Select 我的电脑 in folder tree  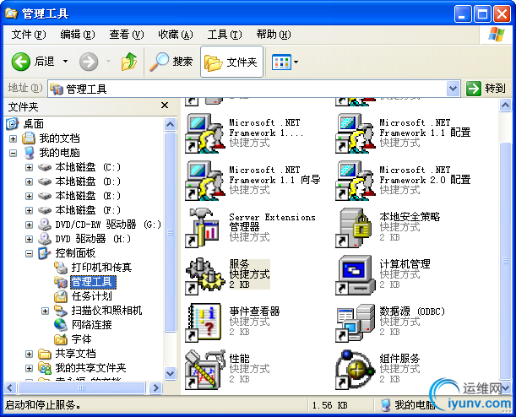(59, 153)
